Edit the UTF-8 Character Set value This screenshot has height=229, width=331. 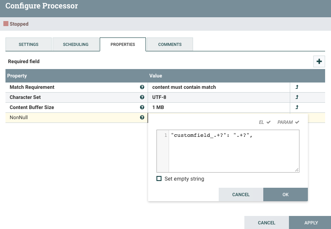pos(219,97)
